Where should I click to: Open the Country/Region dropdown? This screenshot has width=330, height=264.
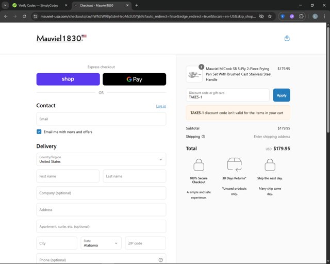[x=101, y=159]
